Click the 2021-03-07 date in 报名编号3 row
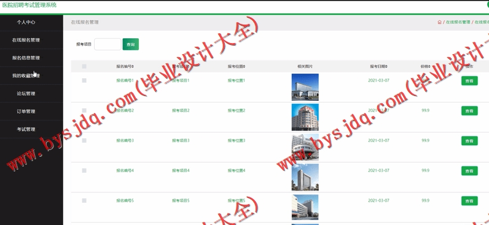The width and height of the screenshot is (489, 225). tap(378, 140)
